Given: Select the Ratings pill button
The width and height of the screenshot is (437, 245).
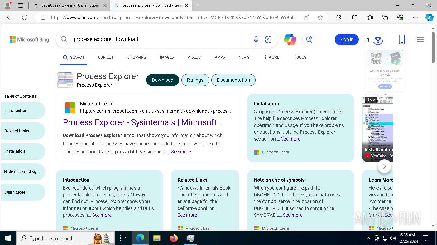Looking at the screenshot, I should [x=195, y=80].
